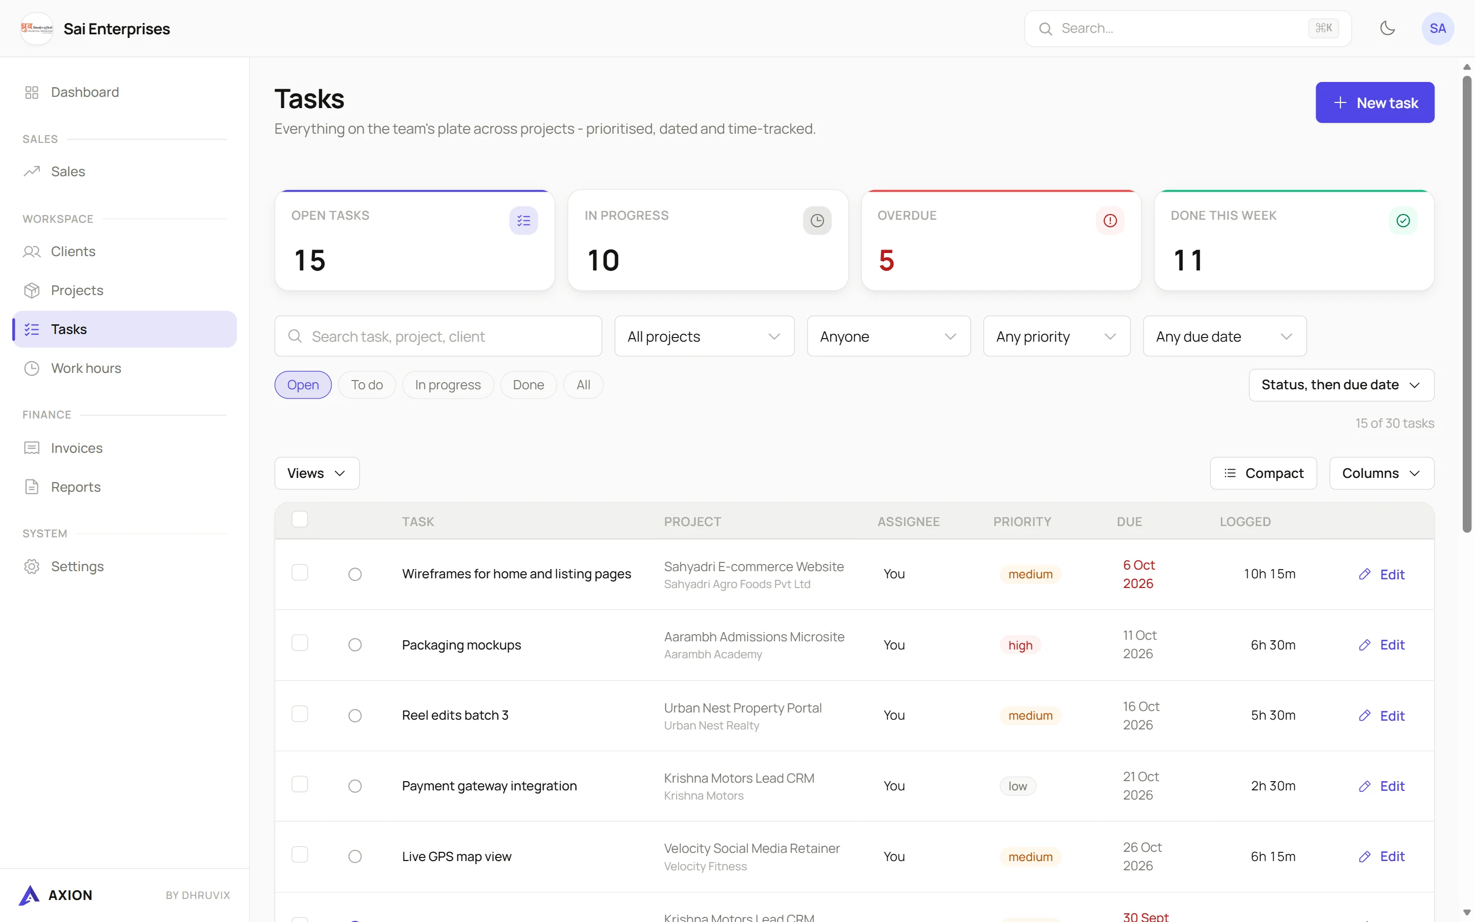Image resolution: width=1475 pixels, height=922 pixels.
Task: Click the Done This Week checkmark icon
Action: [1403, 221]
